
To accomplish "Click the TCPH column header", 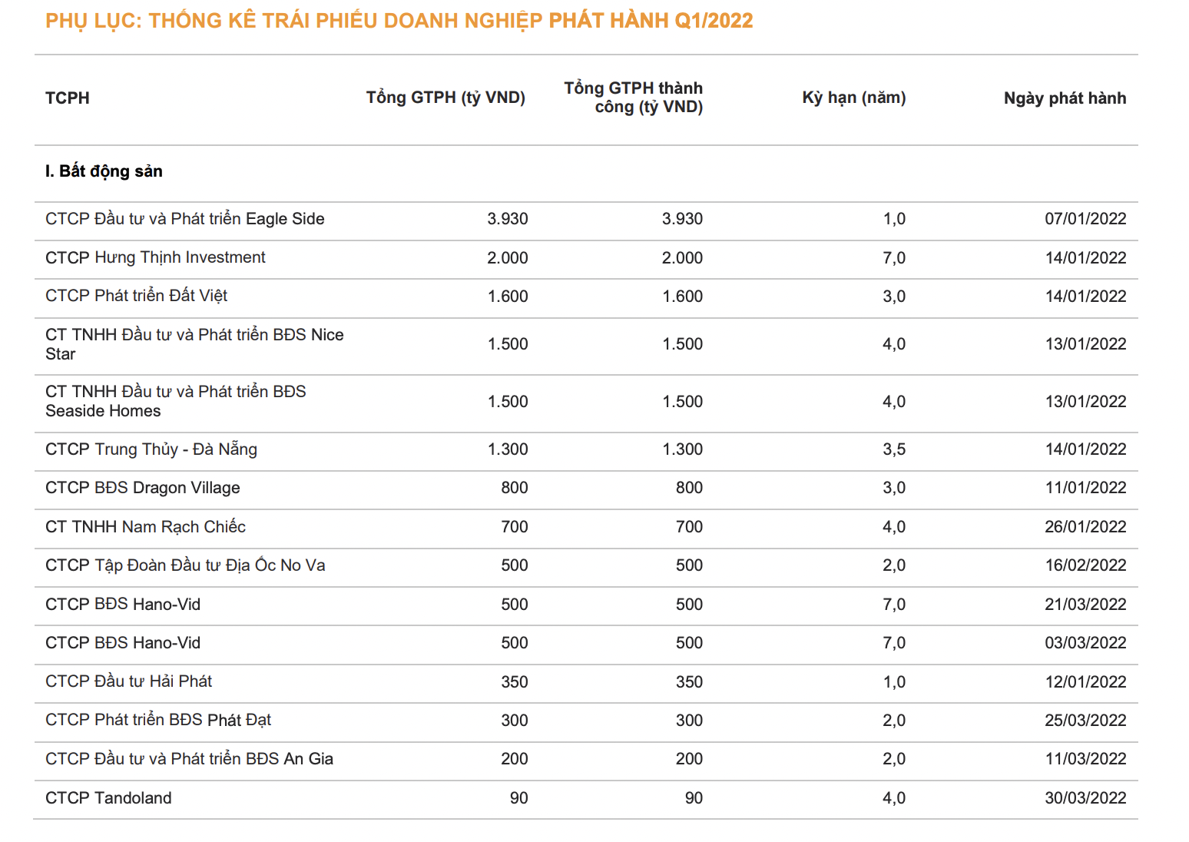I will click(x=68, y=98).
